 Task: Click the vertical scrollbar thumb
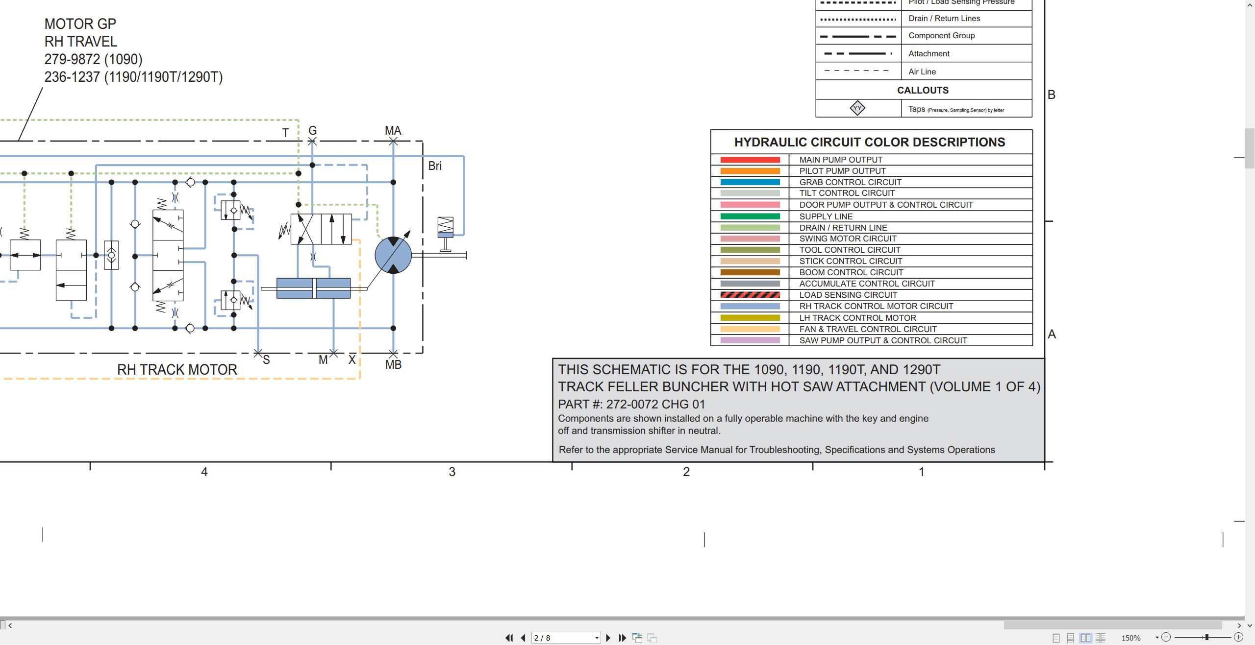(x=1250, y=148)
